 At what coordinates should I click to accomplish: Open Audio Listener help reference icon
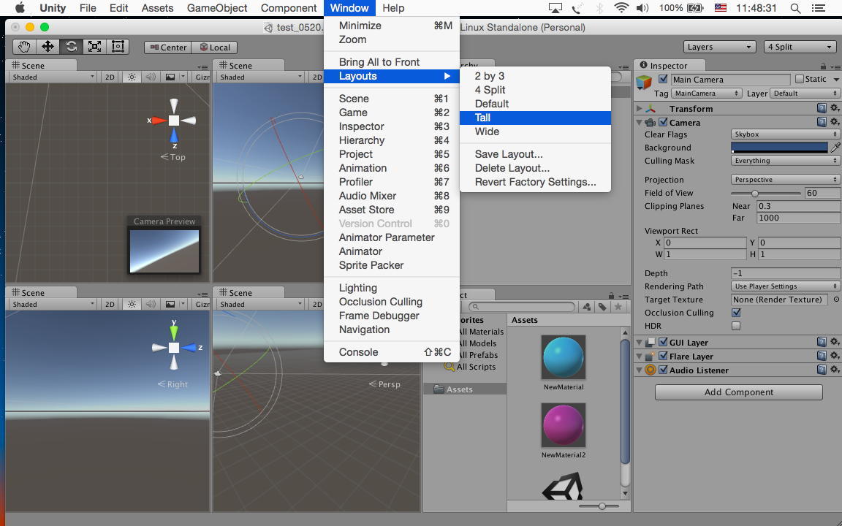822,370
